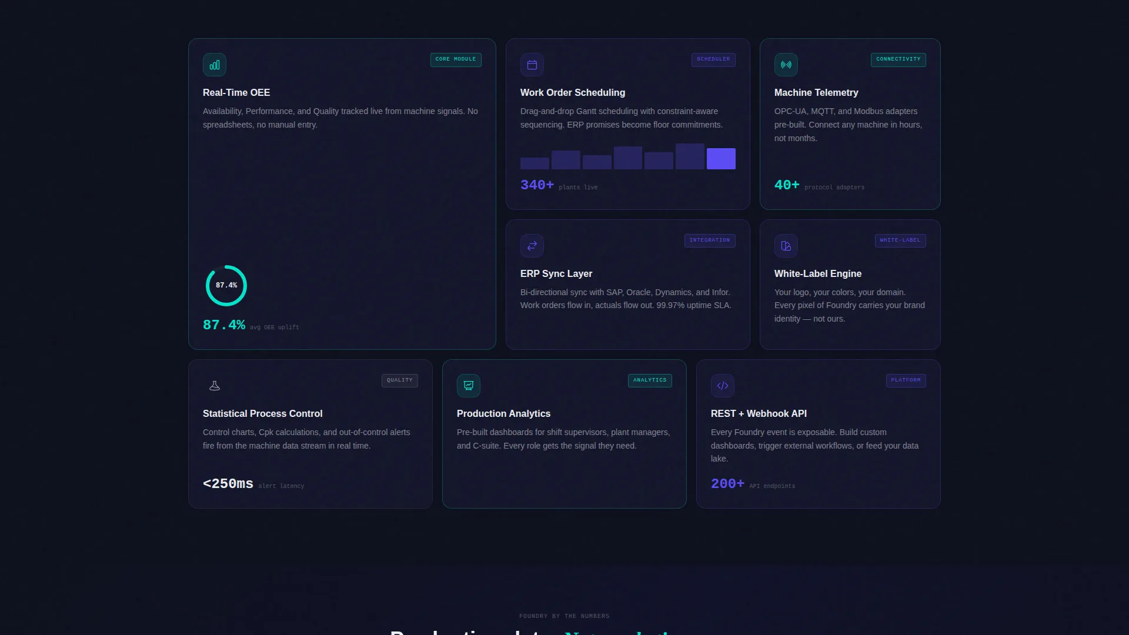Screen dimensions: 1129x635
Task: Click the 87.4% circular progress ring
Action: [x=226, y=286]
